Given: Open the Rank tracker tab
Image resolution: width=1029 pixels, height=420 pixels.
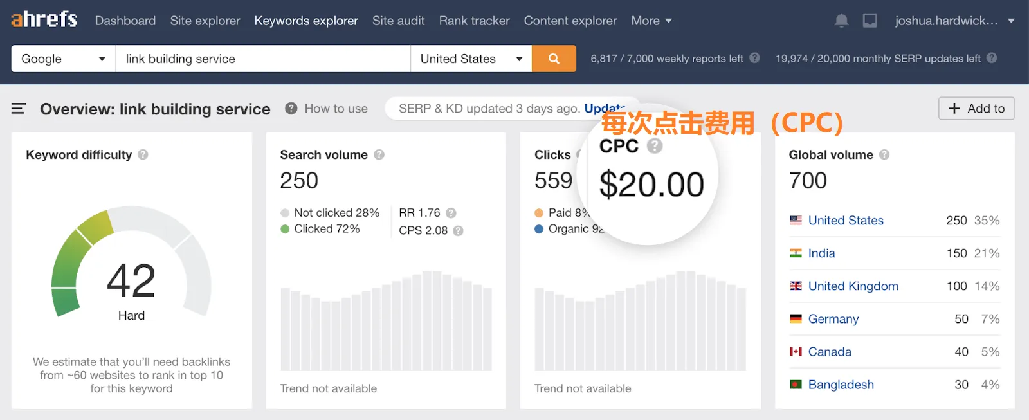Looking at the screenshot, I should click(x=474, y=21).
